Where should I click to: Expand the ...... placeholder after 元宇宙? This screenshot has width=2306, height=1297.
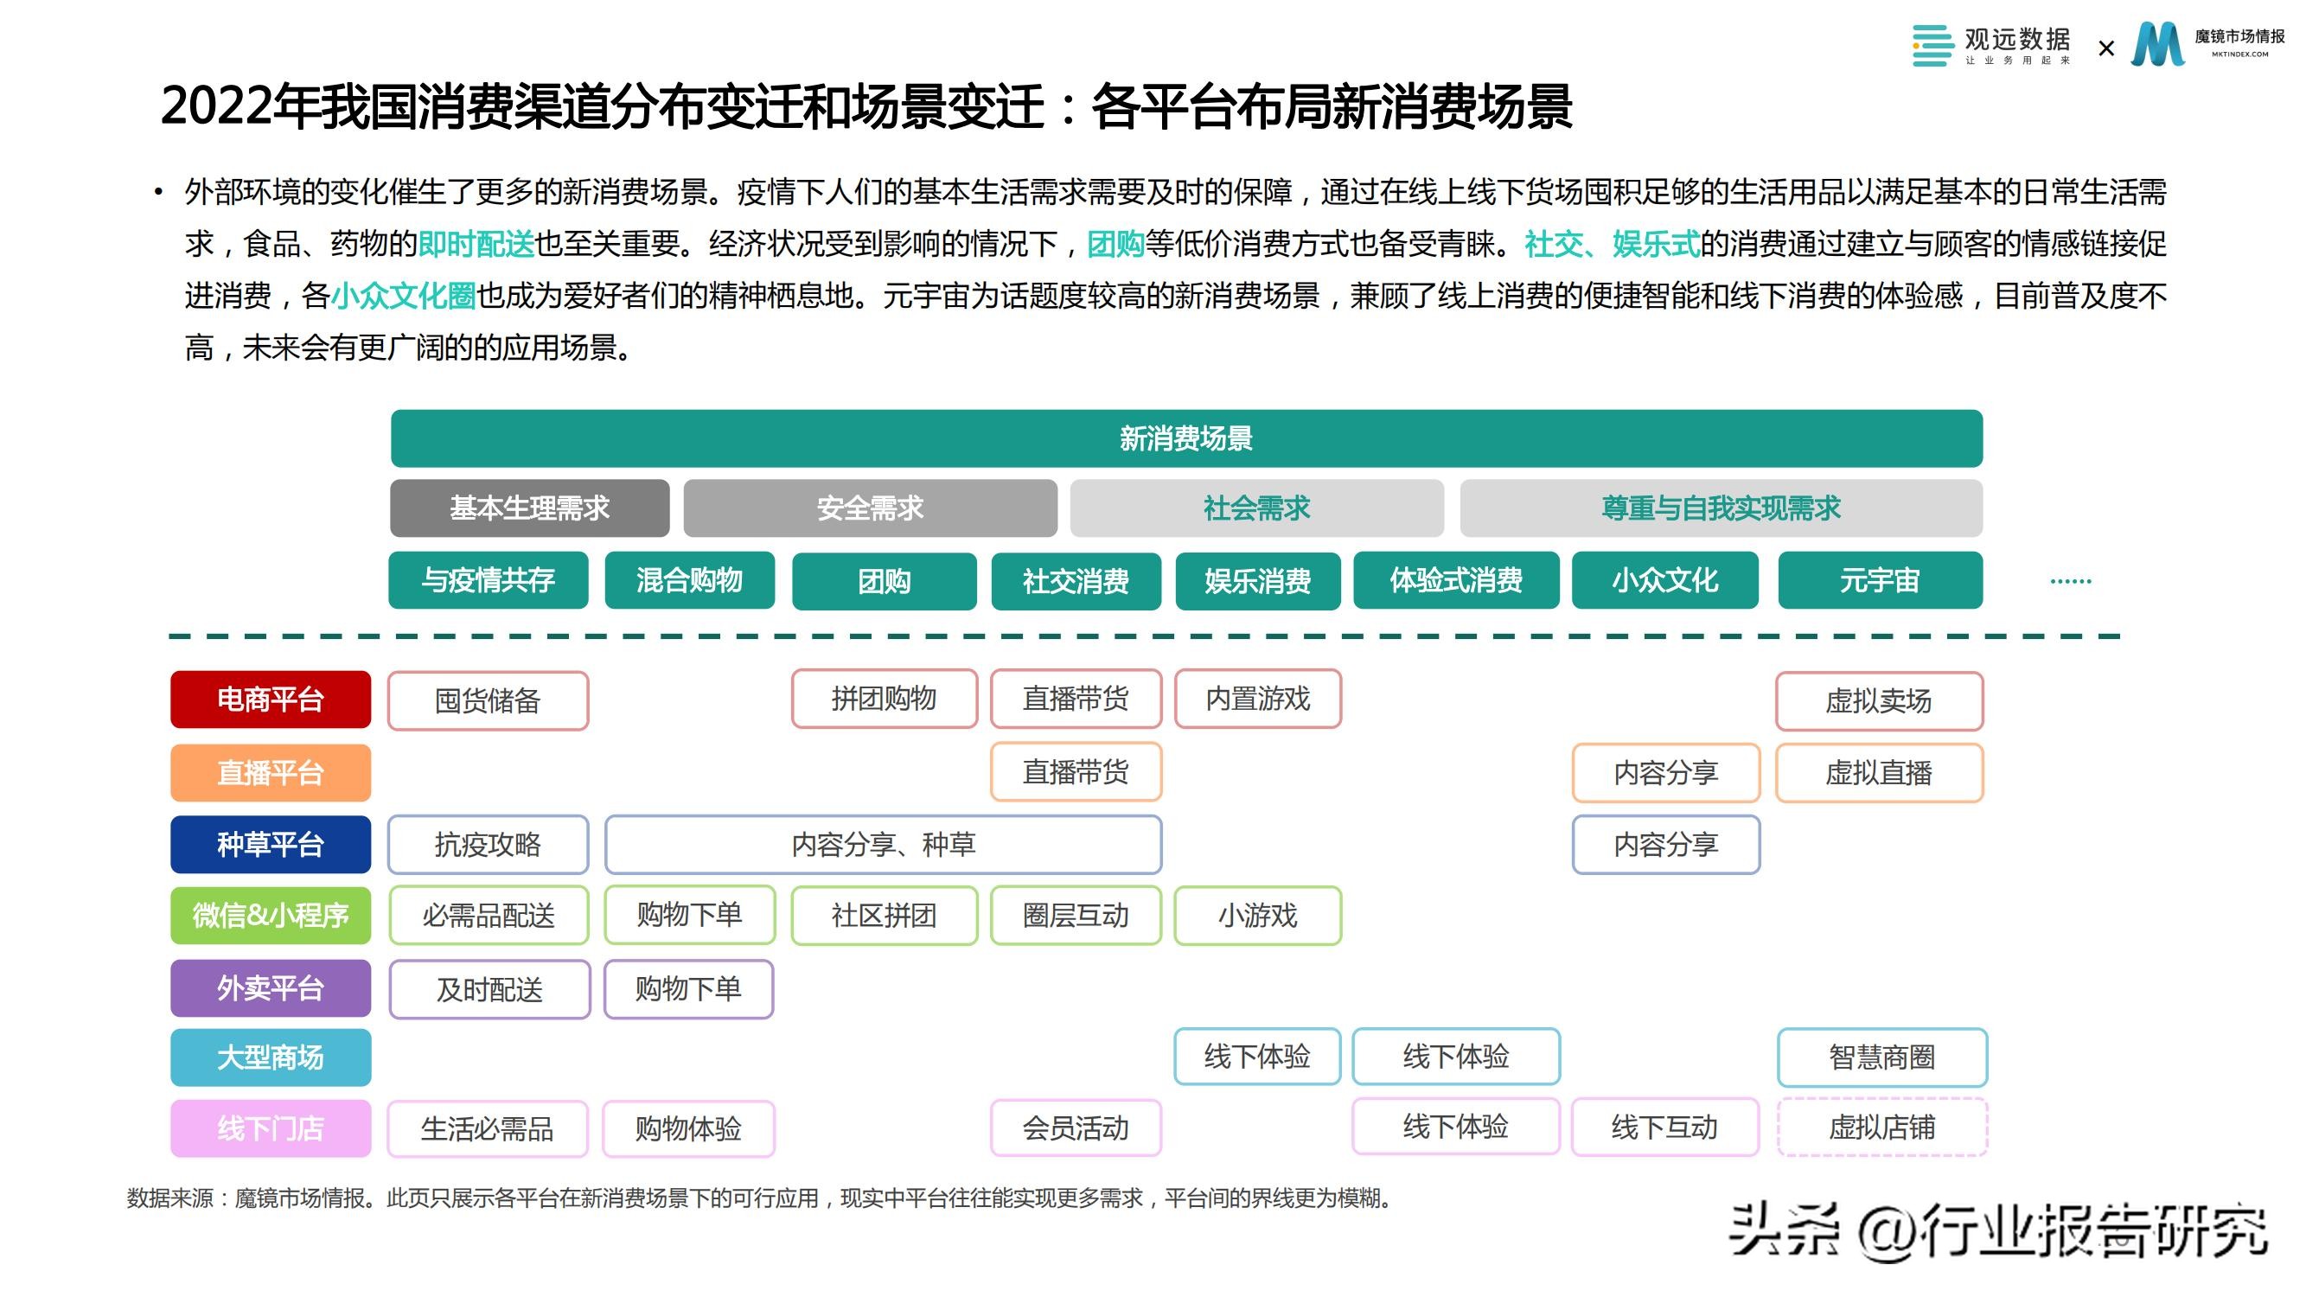2073,581
